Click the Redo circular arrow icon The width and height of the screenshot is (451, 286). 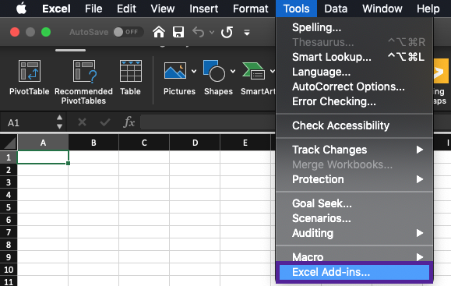coord(227,32)
